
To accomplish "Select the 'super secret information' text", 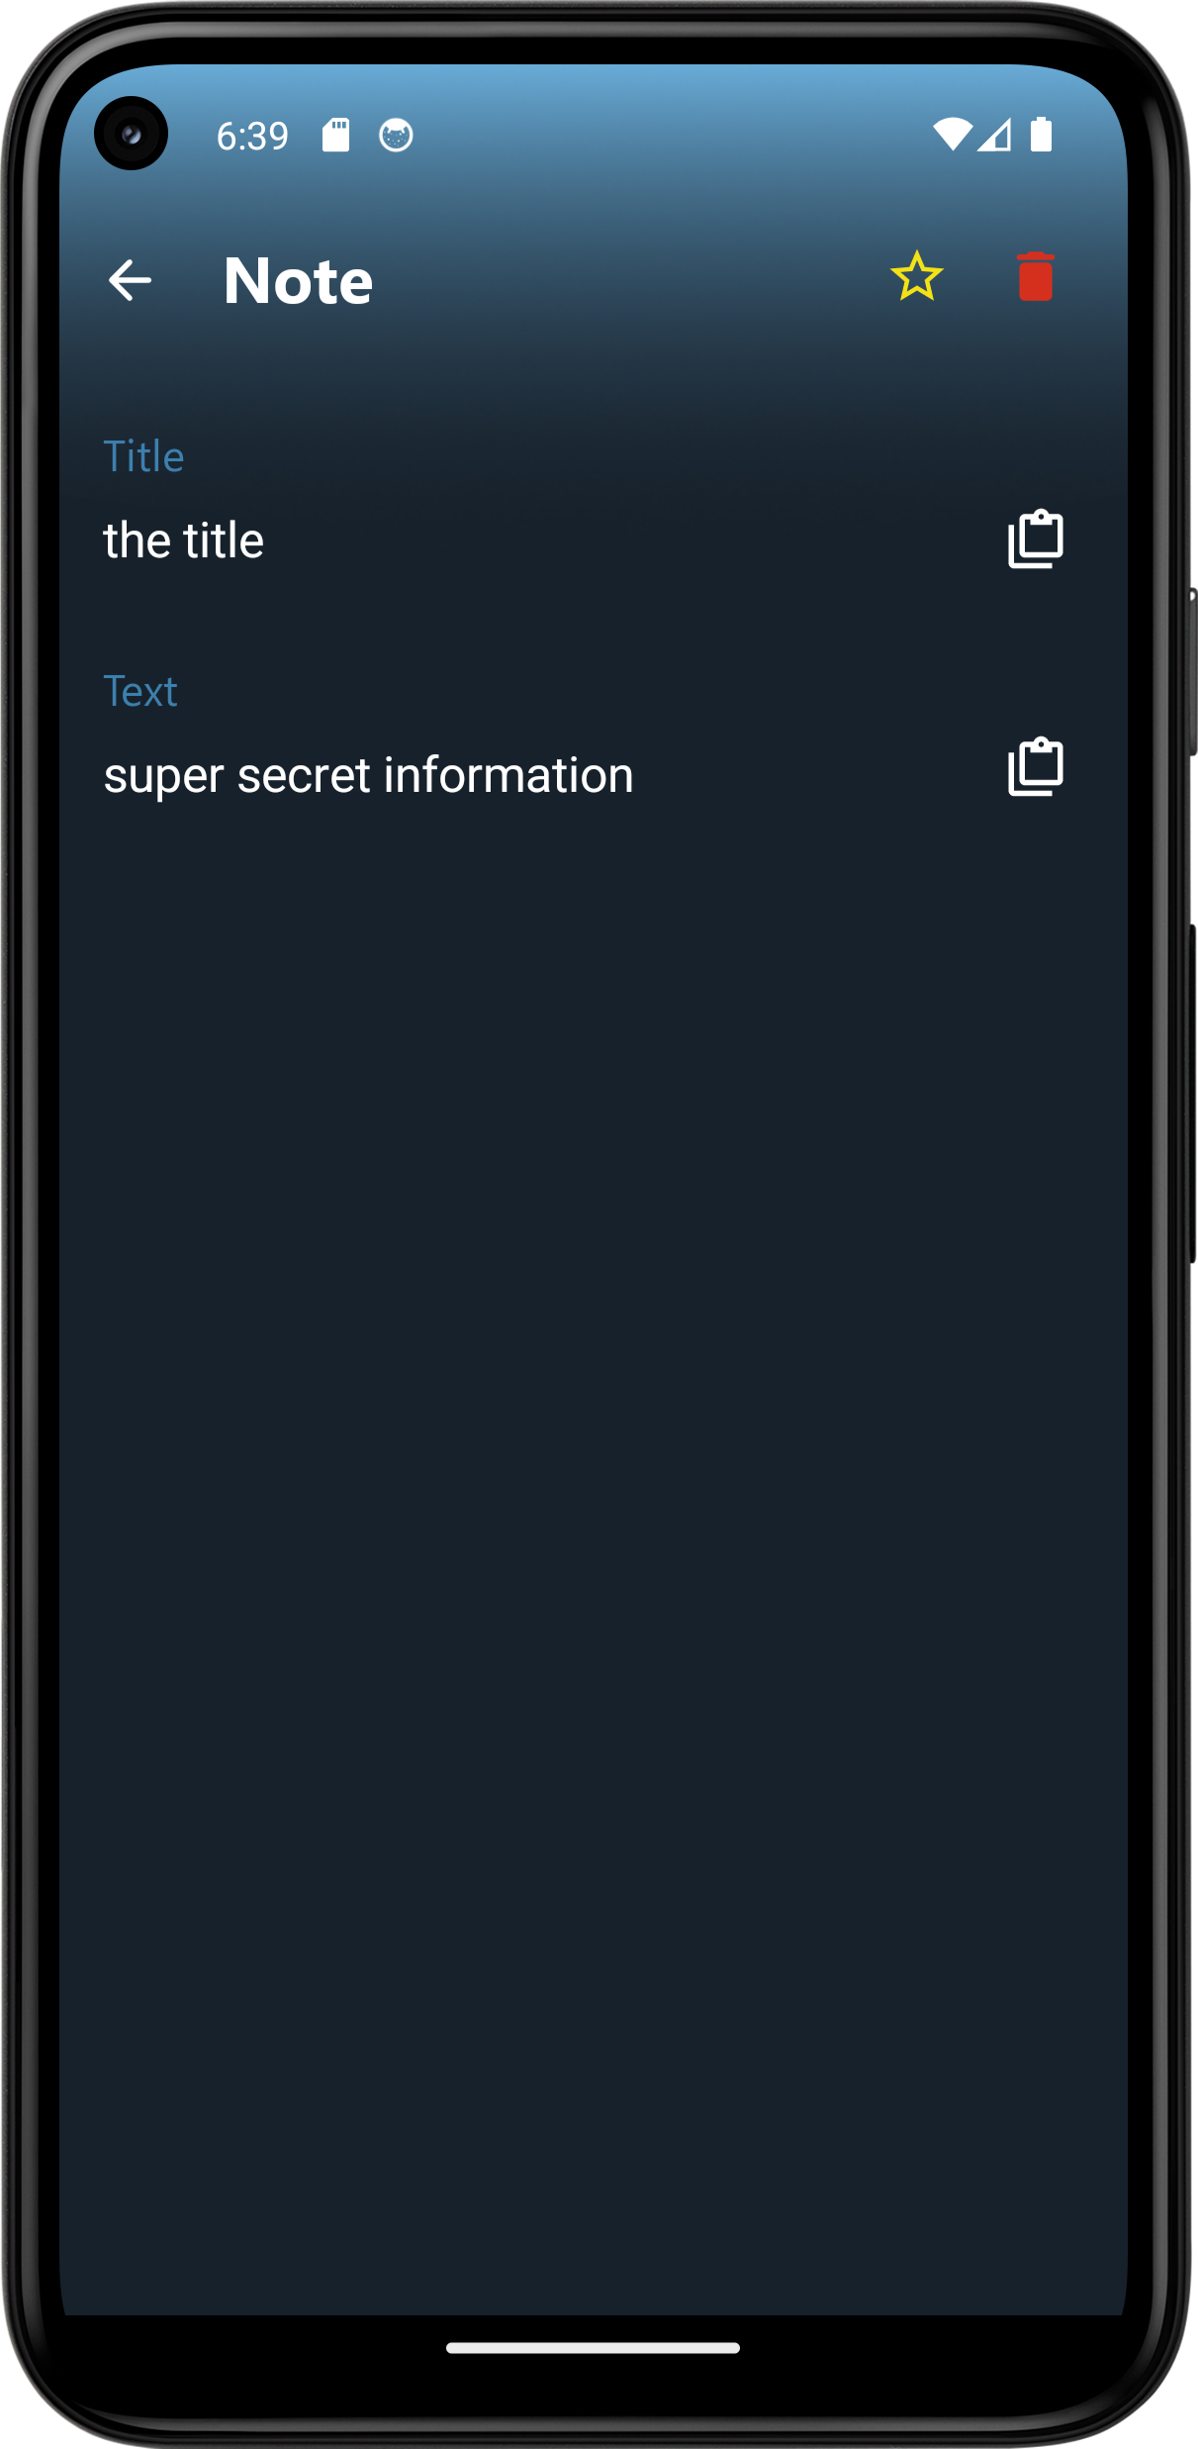I will pyautogui.click(x=369, y=775).
